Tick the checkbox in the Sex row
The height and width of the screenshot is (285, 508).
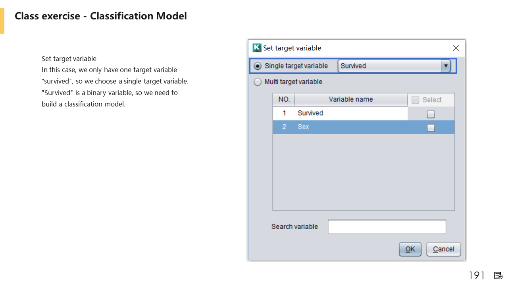431,128
